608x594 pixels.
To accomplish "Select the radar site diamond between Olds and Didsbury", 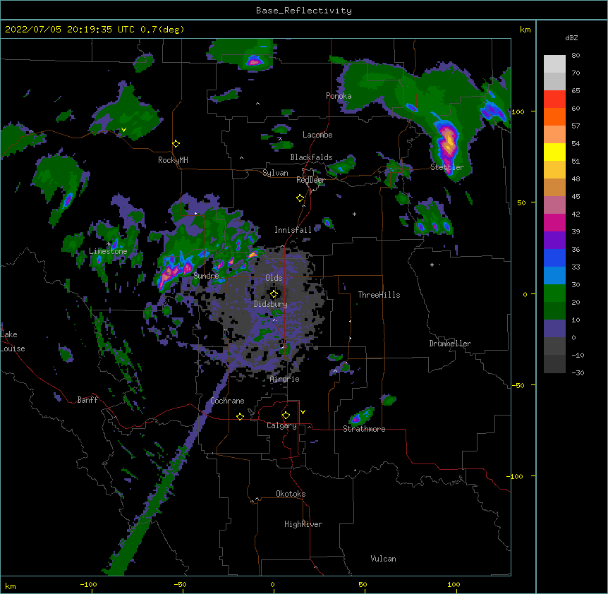I will click(274, 293).
